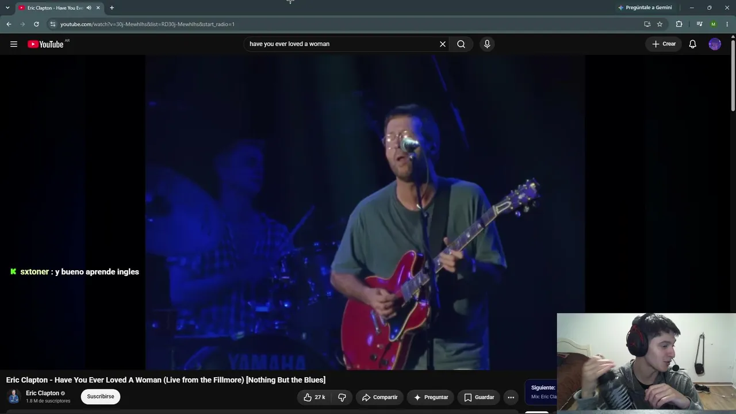The height and width of the screenshot is (414, 736).
Task: Open the Eric Clapton channel name link
Action: coord(43,393)
